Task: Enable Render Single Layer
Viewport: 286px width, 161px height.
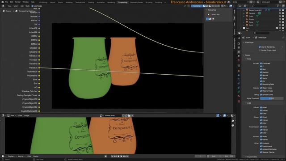Action: pyautogui.click(x=260, y=50)
